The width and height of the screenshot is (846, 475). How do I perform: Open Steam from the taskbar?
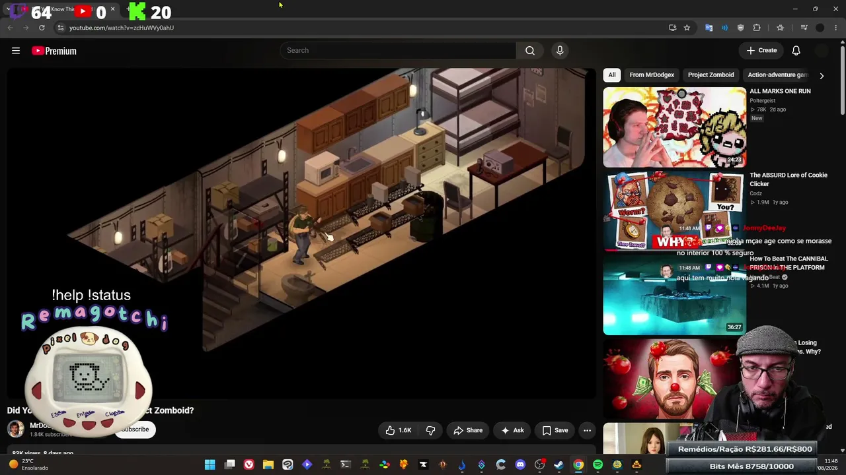(x=559, y=464)
